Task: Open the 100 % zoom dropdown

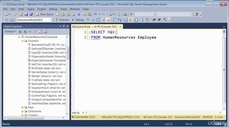Action: coord(83,113)
